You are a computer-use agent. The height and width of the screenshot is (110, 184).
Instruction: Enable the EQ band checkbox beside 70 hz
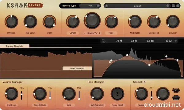point(104,41)
